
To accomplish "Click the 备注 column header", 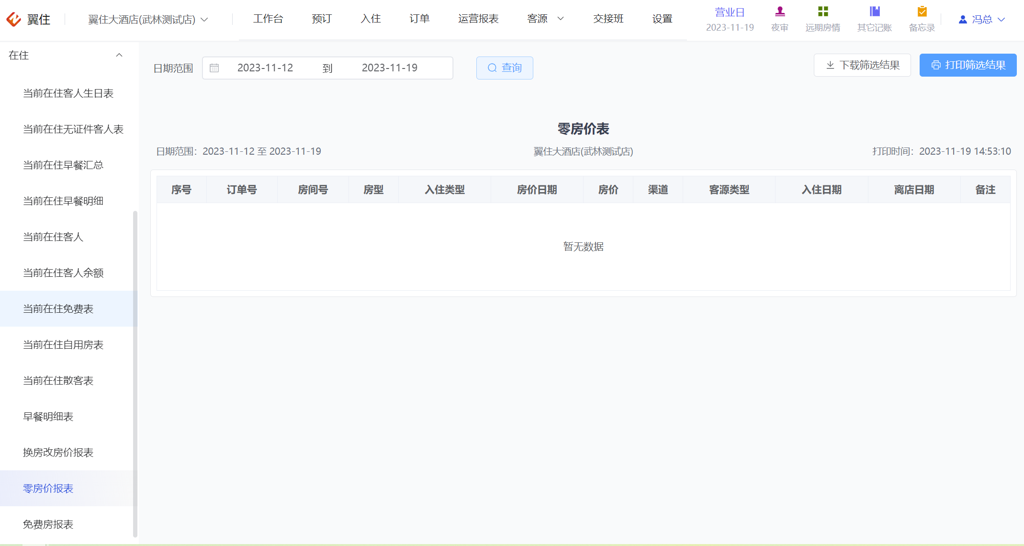I will pos(985,190).
